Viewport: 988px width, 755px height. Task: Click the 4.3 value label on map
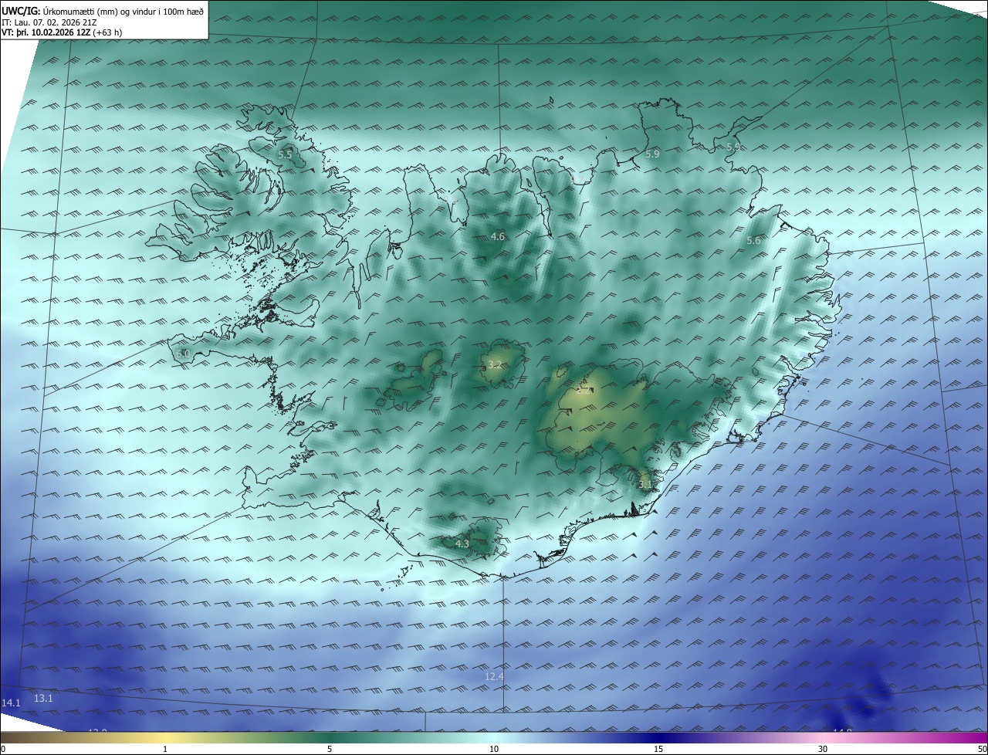462,544
